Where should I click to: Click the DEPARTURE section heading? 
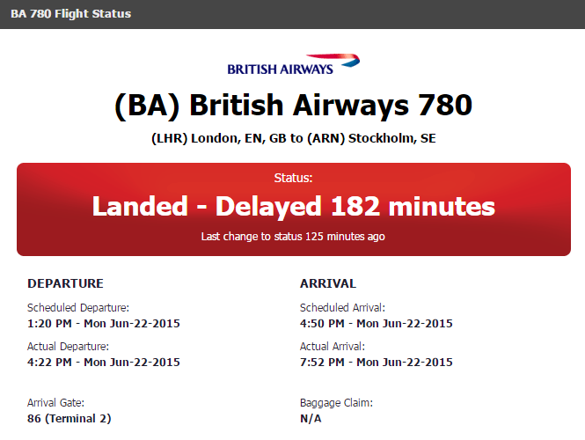point(66,283)
